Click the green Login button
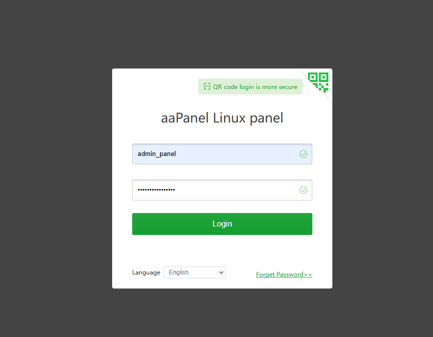This screenshot has width=433, height=337. point(222,224)
